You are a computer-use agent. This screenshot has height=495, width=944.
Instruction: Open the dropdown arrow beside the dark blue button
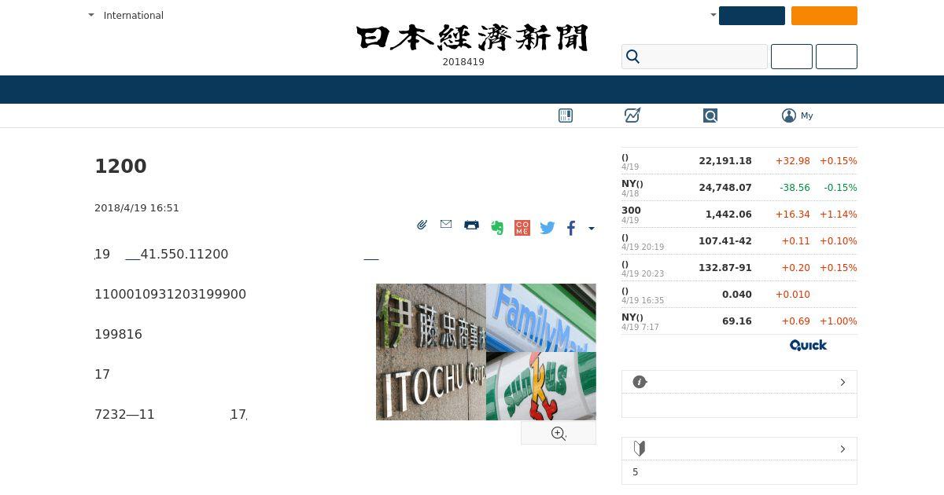click(x=714, y=15)
